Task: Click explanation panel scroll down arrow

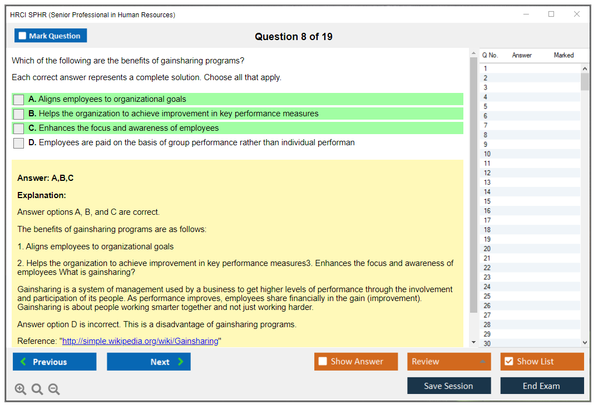Action: pos(474,342)
